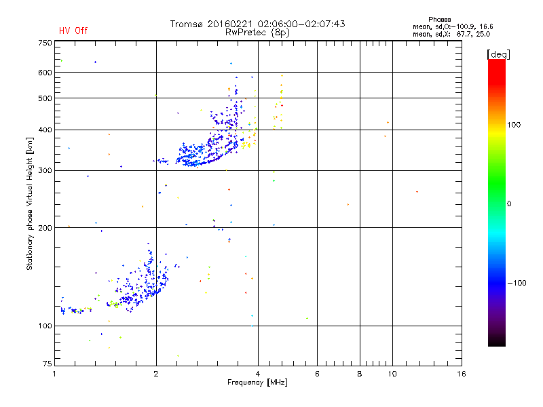This screenshot has width=543, height=407.
Task: Click the y-axis '100' tick label
Action: 45,326
